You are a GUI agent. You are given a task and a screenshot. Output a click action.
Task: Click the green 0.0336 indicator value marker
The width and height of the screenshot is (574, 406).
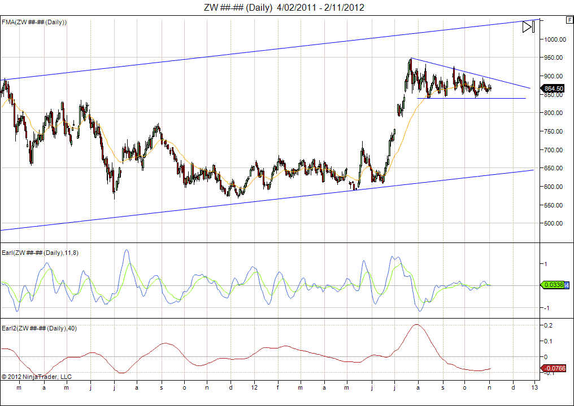click(x=553, y=285)
